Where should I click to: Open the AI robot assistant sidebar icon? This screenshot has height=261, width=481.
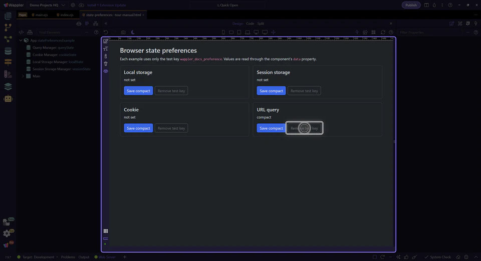point(8,99)
